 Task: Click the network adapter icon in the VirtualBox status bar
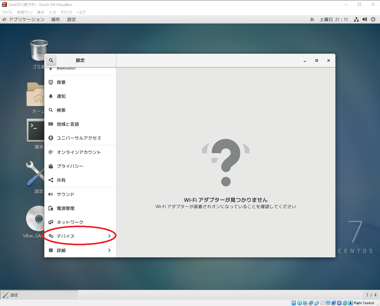click(311, 303)
